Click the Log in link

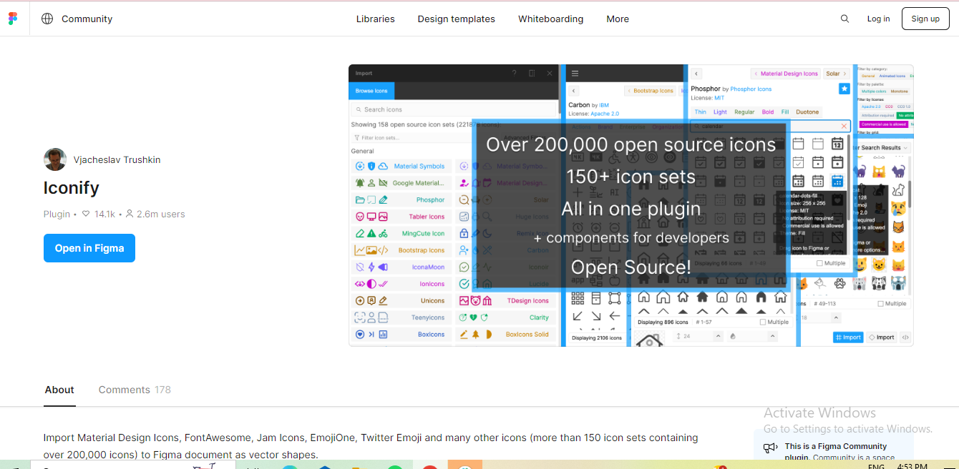pyautogui.click(x=878, y=19)
